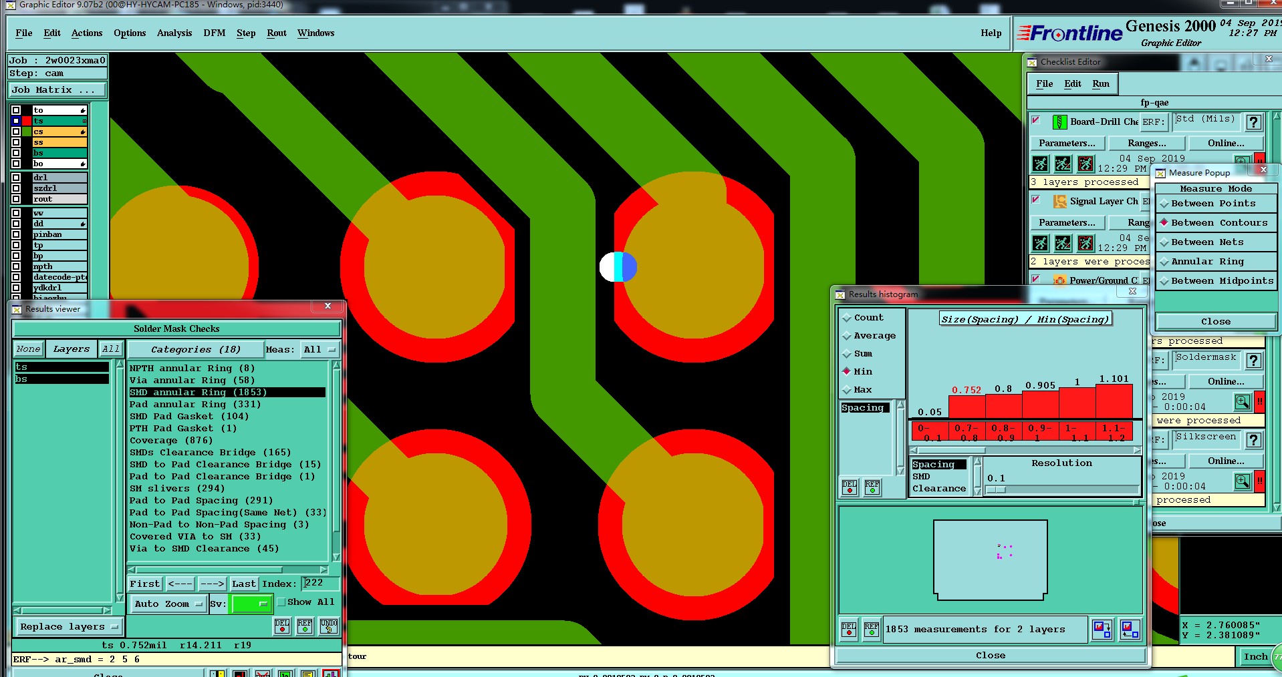The height and width of the screenshot is (677, 1282).
Task: Click REF icon beside measurements status text
Action: click(x=872, y=629)
